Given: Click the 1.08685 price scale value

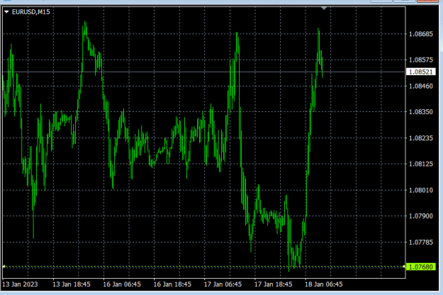Looking at the screenshot, I should pos(421,34).
